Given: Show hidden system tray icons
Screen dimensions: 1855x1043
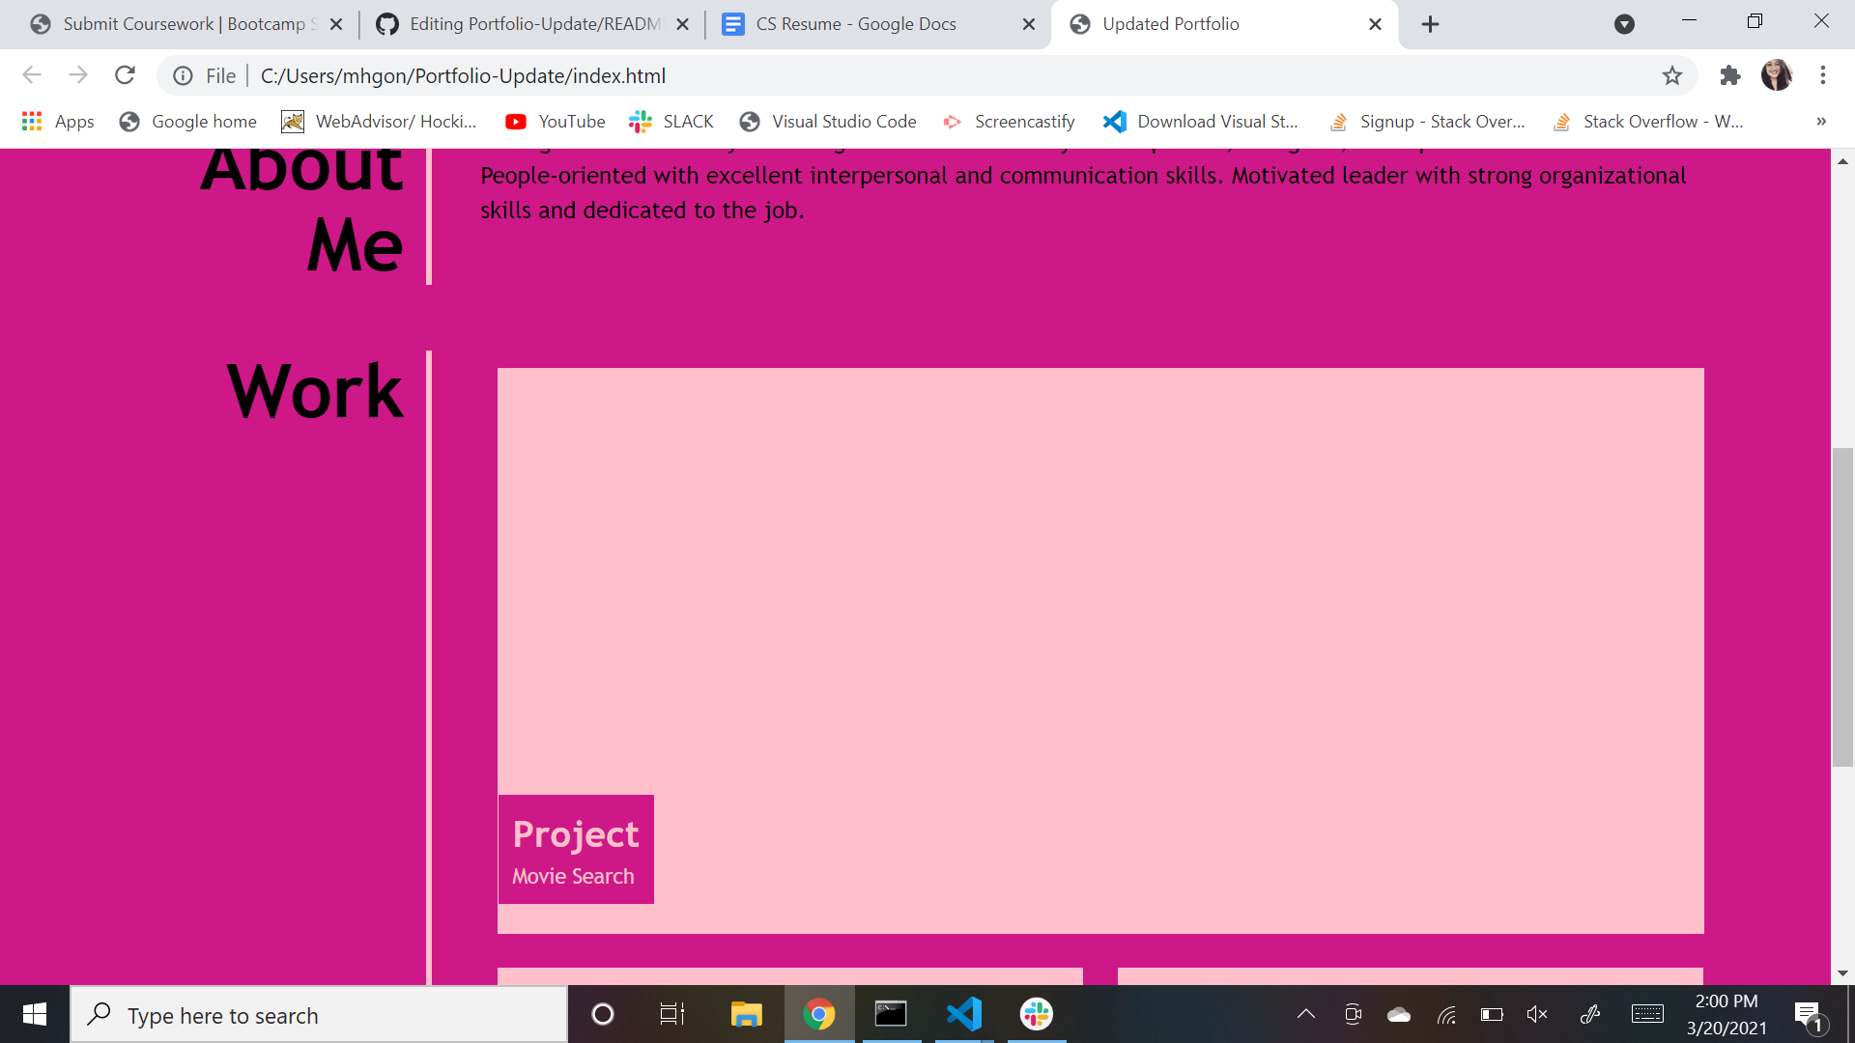Looking at the screenshot, I should pyautogui.click(x=1306, y=1014).
